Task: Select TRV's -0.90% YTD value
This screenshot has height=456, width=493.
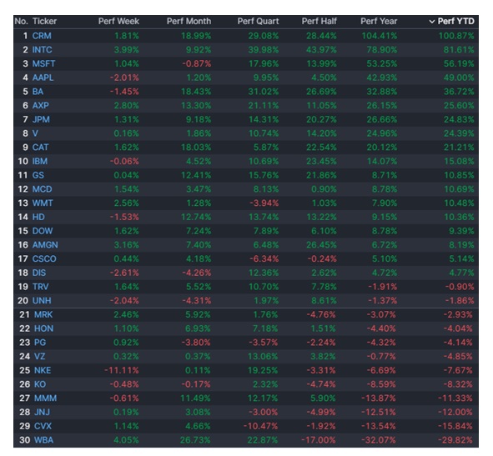Action: click(460, 287)
